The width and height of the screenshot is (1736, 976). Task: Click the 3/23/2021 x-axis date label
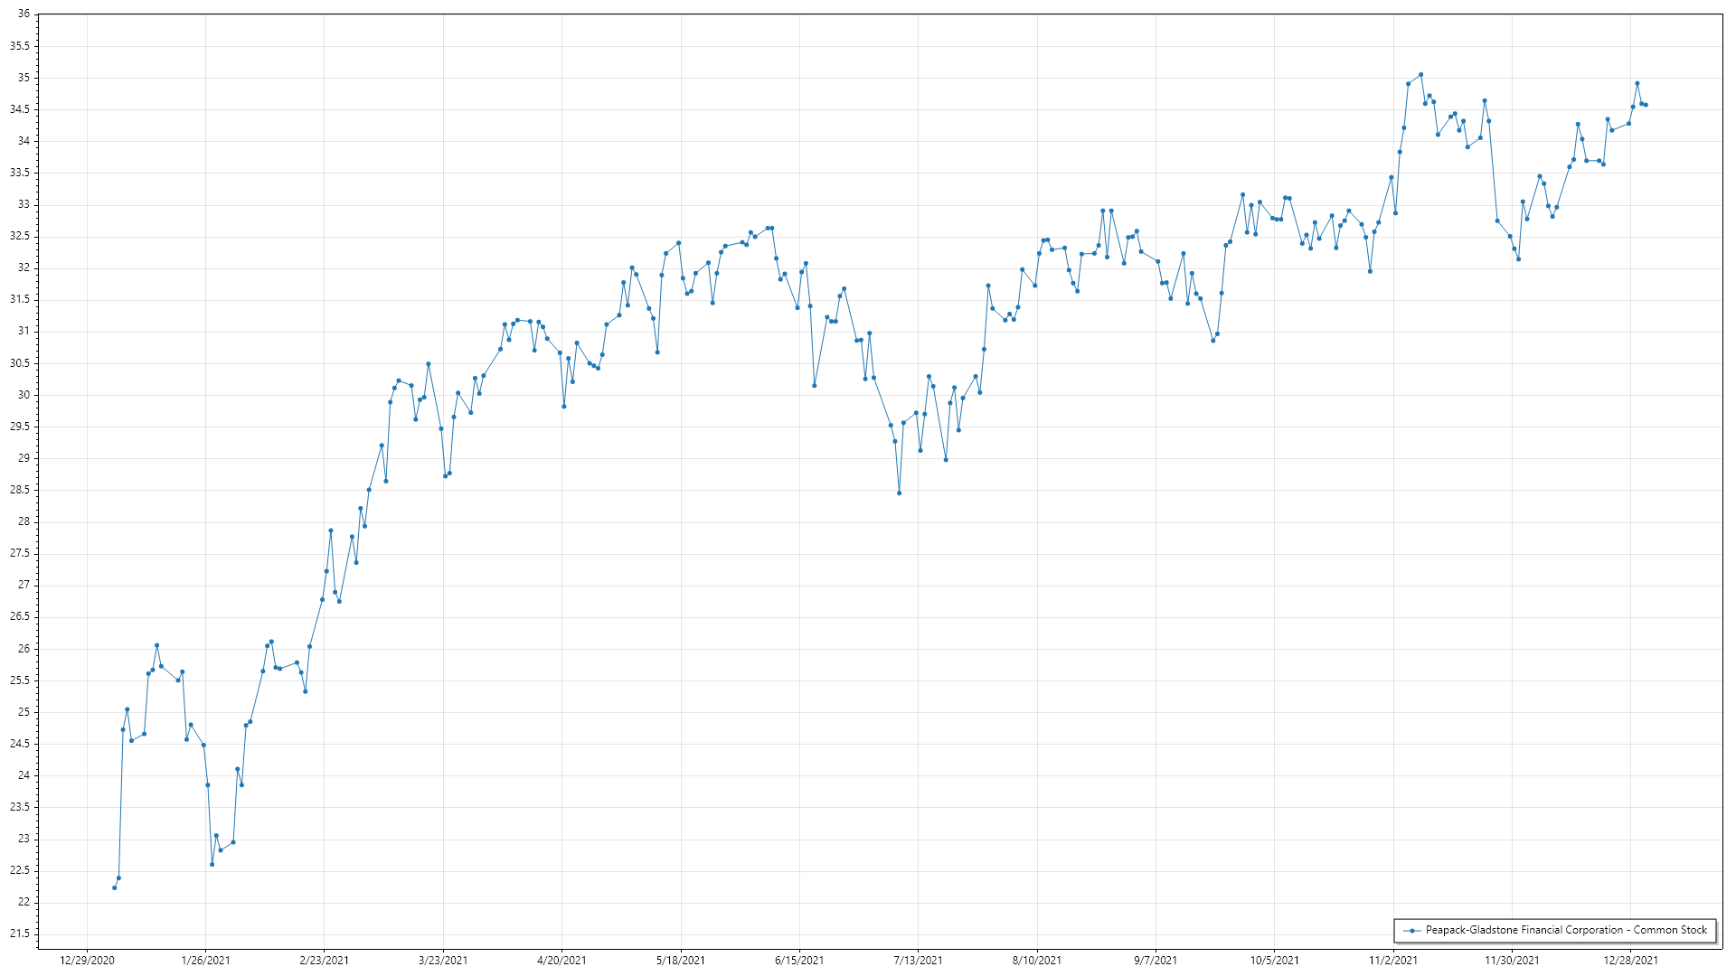(x=443, y=960)
